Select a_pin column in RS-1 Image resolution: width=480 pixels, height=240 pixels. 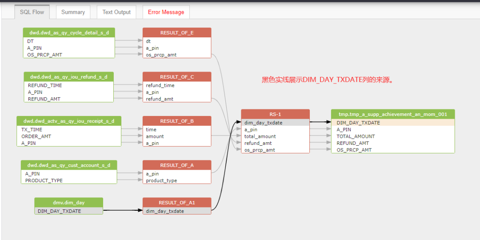pyautogui.click(x=275, y=129)
